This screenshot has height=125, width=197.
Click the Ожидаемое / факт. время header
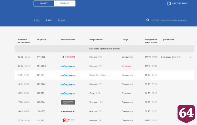point(152,41)
